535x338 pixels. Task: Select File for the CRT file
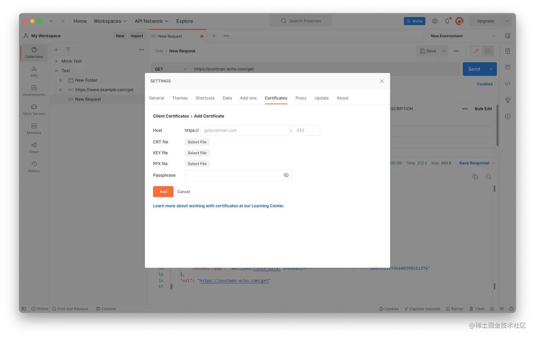click(197, 142)
